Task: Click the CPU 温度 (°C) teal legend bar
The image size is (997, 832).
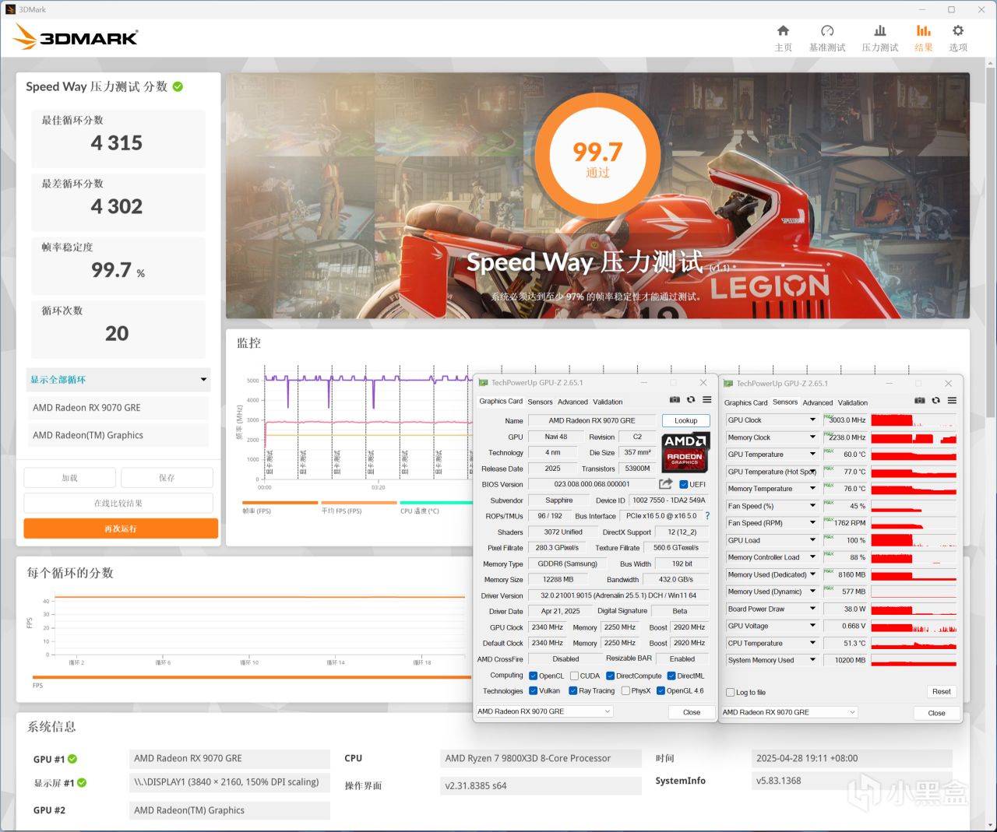Action: (x=436, y=503)
